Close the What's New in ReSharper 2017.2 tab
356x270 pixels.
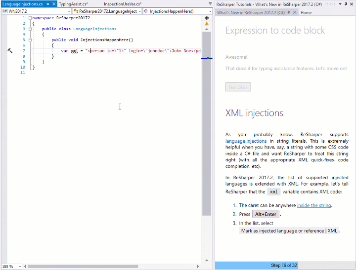tap(295, 12)
